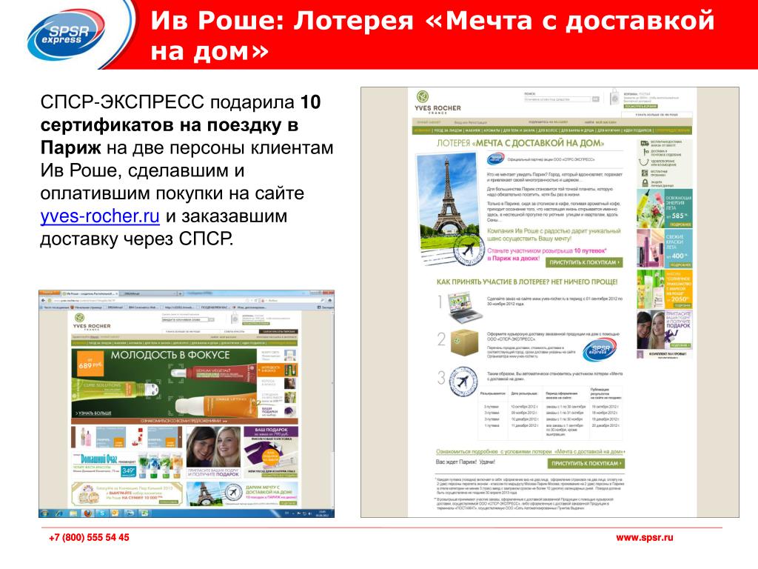Viewport: 758px width, 569px height.
Task: Click the folder Explorer icon in small screenshot taskbar
Action: pyautogui.click(x=73, y=513)
